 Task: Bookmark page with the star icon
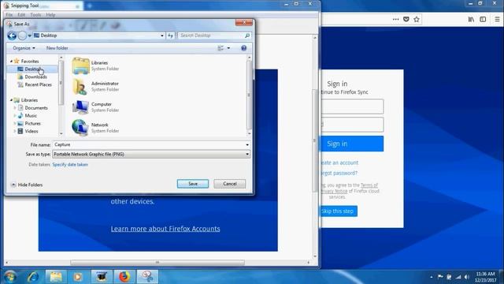pyautogui.click(x=417, y=19)
